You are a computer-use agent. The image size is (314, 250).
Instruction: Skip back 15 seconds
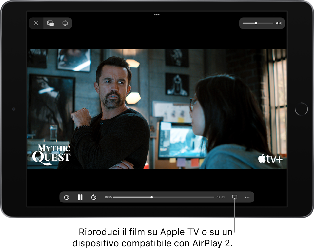pyautogui.click(x=67, y=197)
